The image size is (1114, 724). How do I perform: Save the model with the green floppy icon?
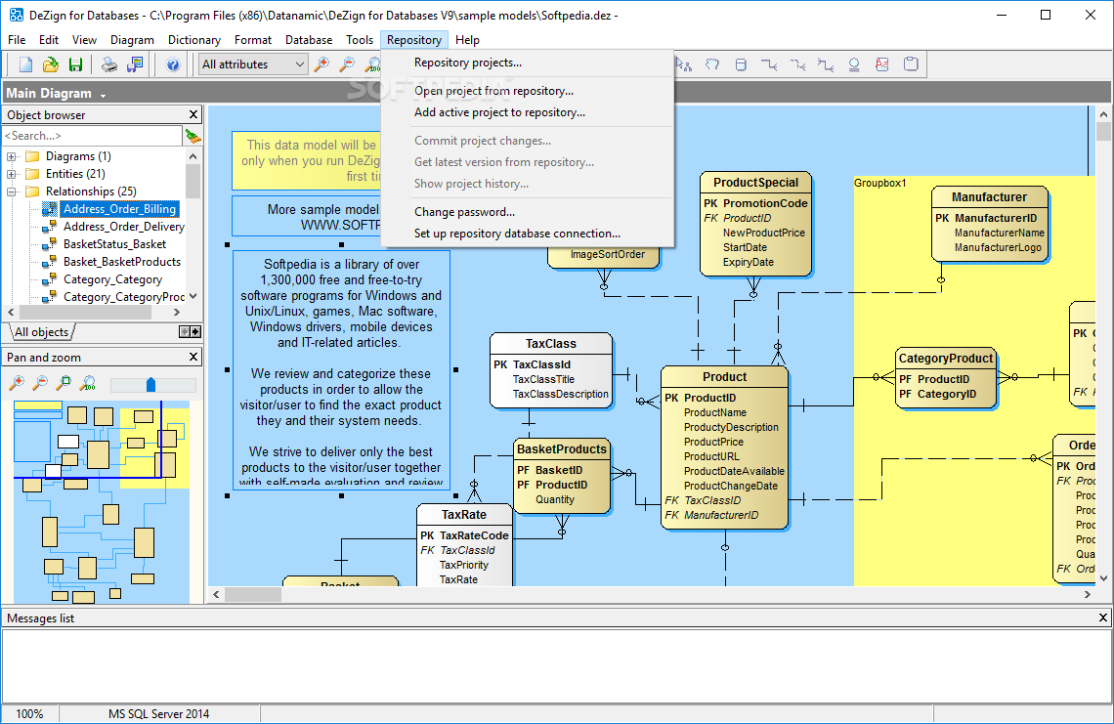click(75, 64)
